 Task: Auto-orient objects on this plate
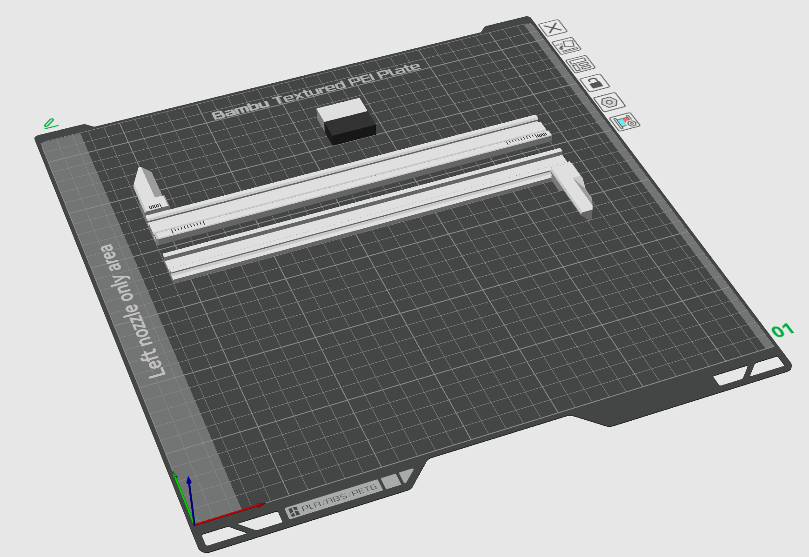pyautogui.click(x=567, y=46)
